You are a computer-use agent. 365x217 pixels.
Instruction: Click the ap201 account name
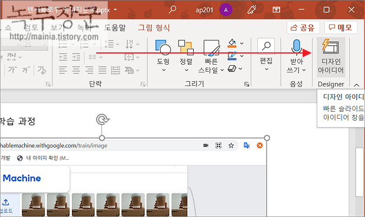(204, 10)
